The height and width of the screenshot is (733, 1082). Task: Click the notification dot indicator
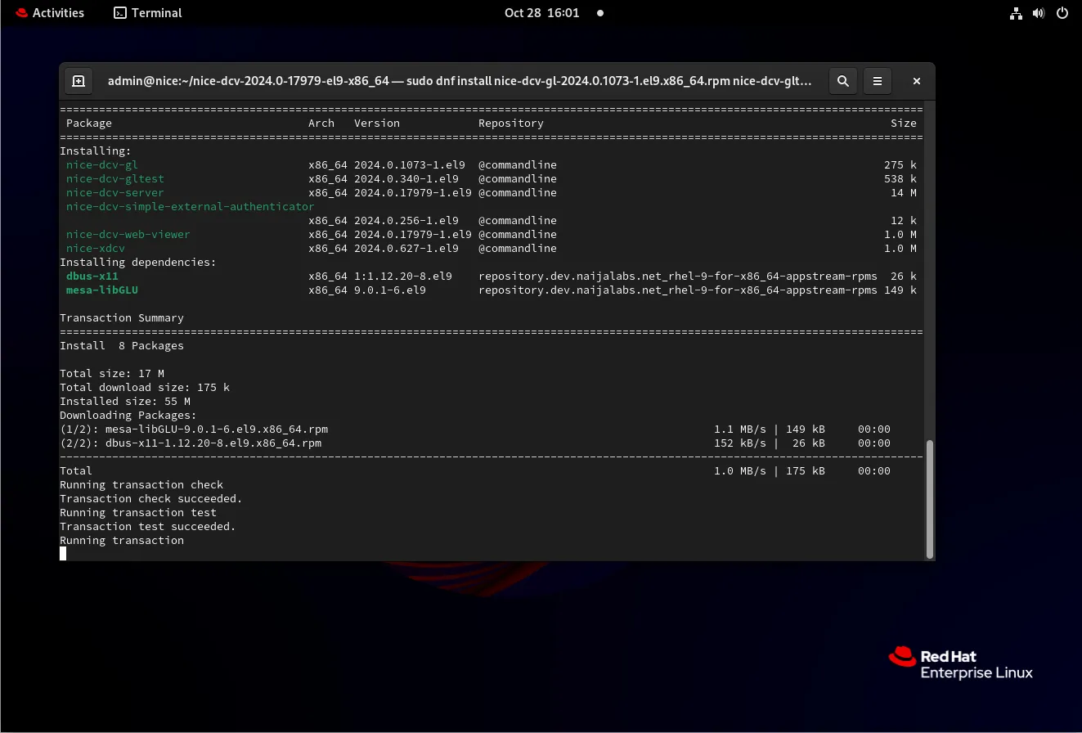point(600,13)
